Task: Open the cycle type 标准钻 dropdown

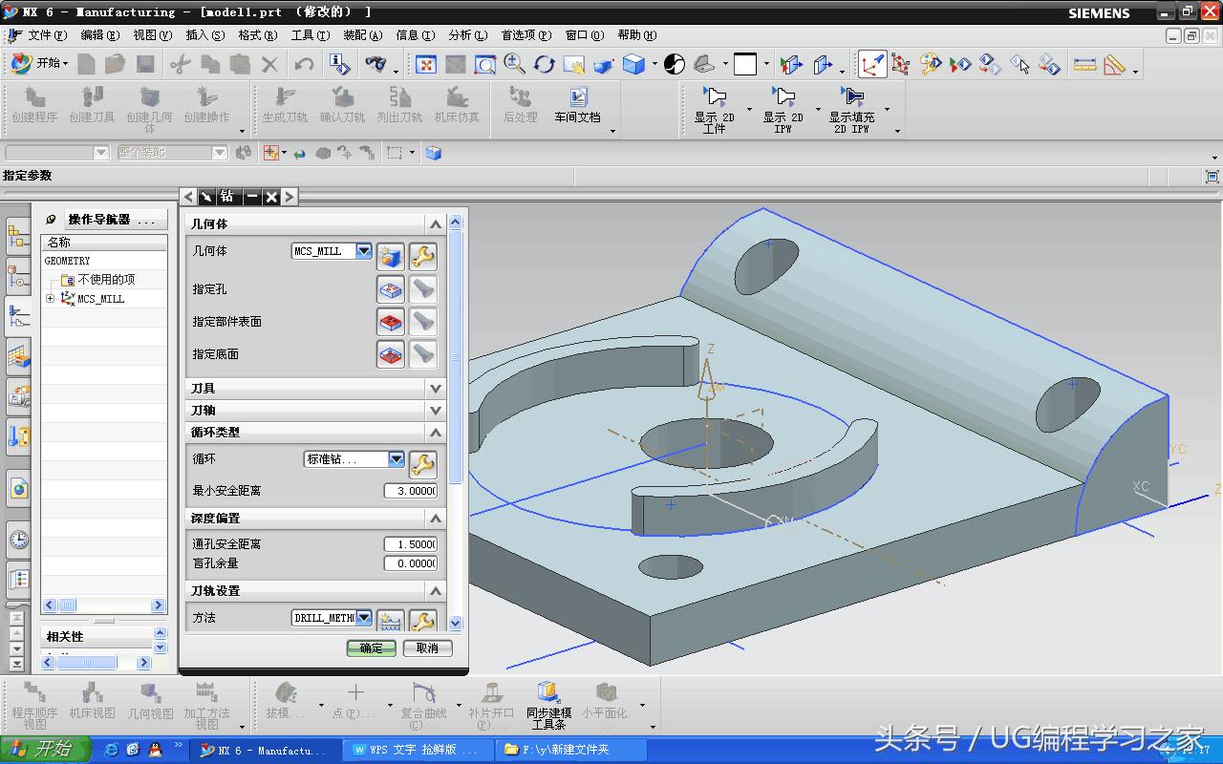Action: pyautogui.click(x=396, y=459)
